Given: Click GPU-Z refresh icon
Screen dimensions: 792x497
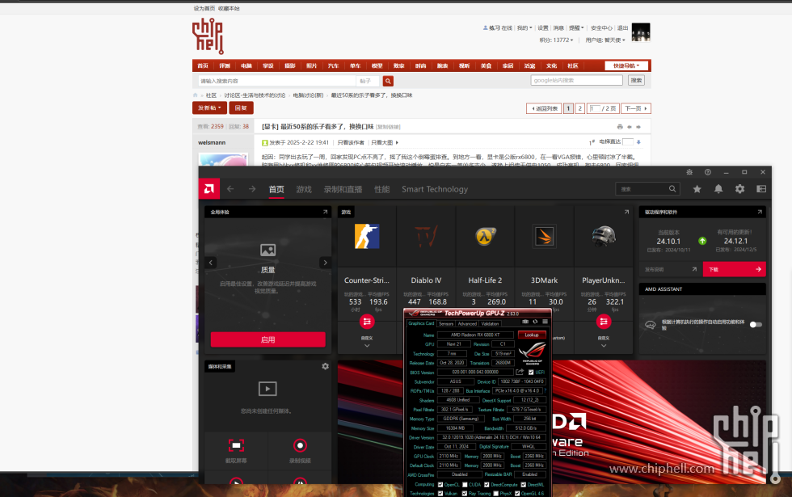Looking at the screenshot, I should click(535, 322).
